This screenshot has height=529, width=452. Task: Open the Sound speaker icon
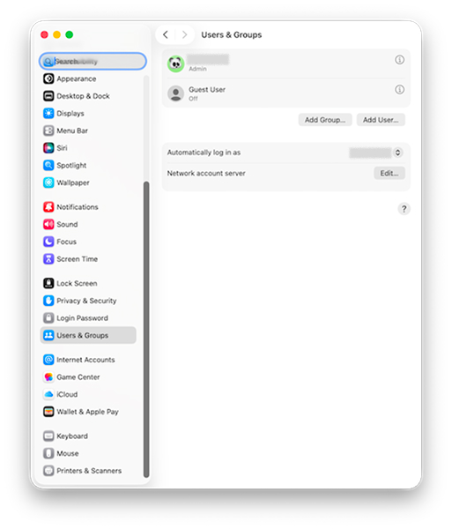[48, 224]
